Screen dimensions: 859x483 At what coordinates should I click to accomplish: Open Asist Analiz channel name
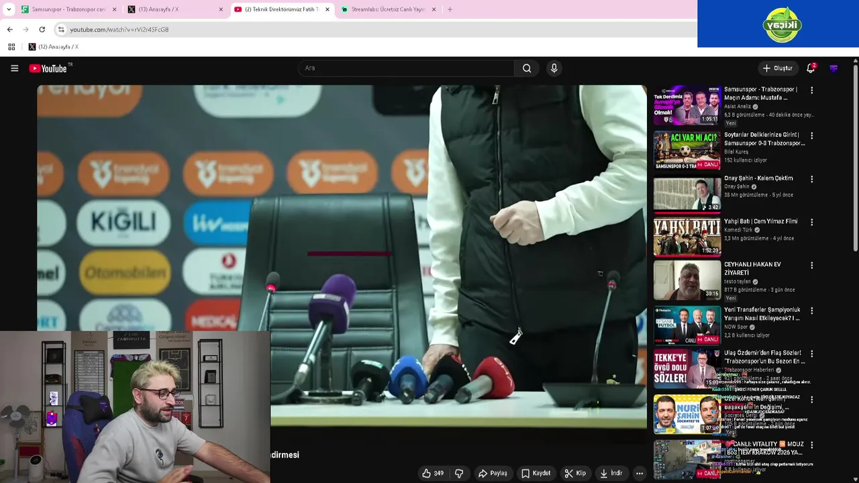tap(738, 107)
